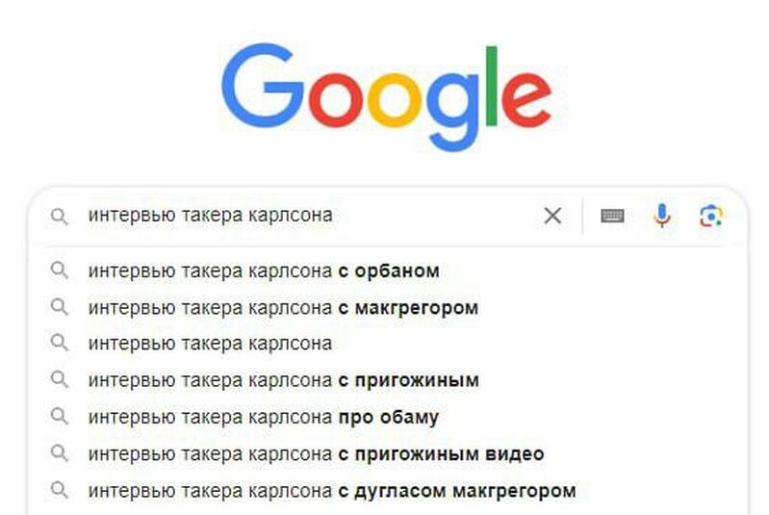The width and height of the screenshot is (769, 515).
Task: Choose plain 'интервью такера карлсона' suggestion
Action: 210,344
